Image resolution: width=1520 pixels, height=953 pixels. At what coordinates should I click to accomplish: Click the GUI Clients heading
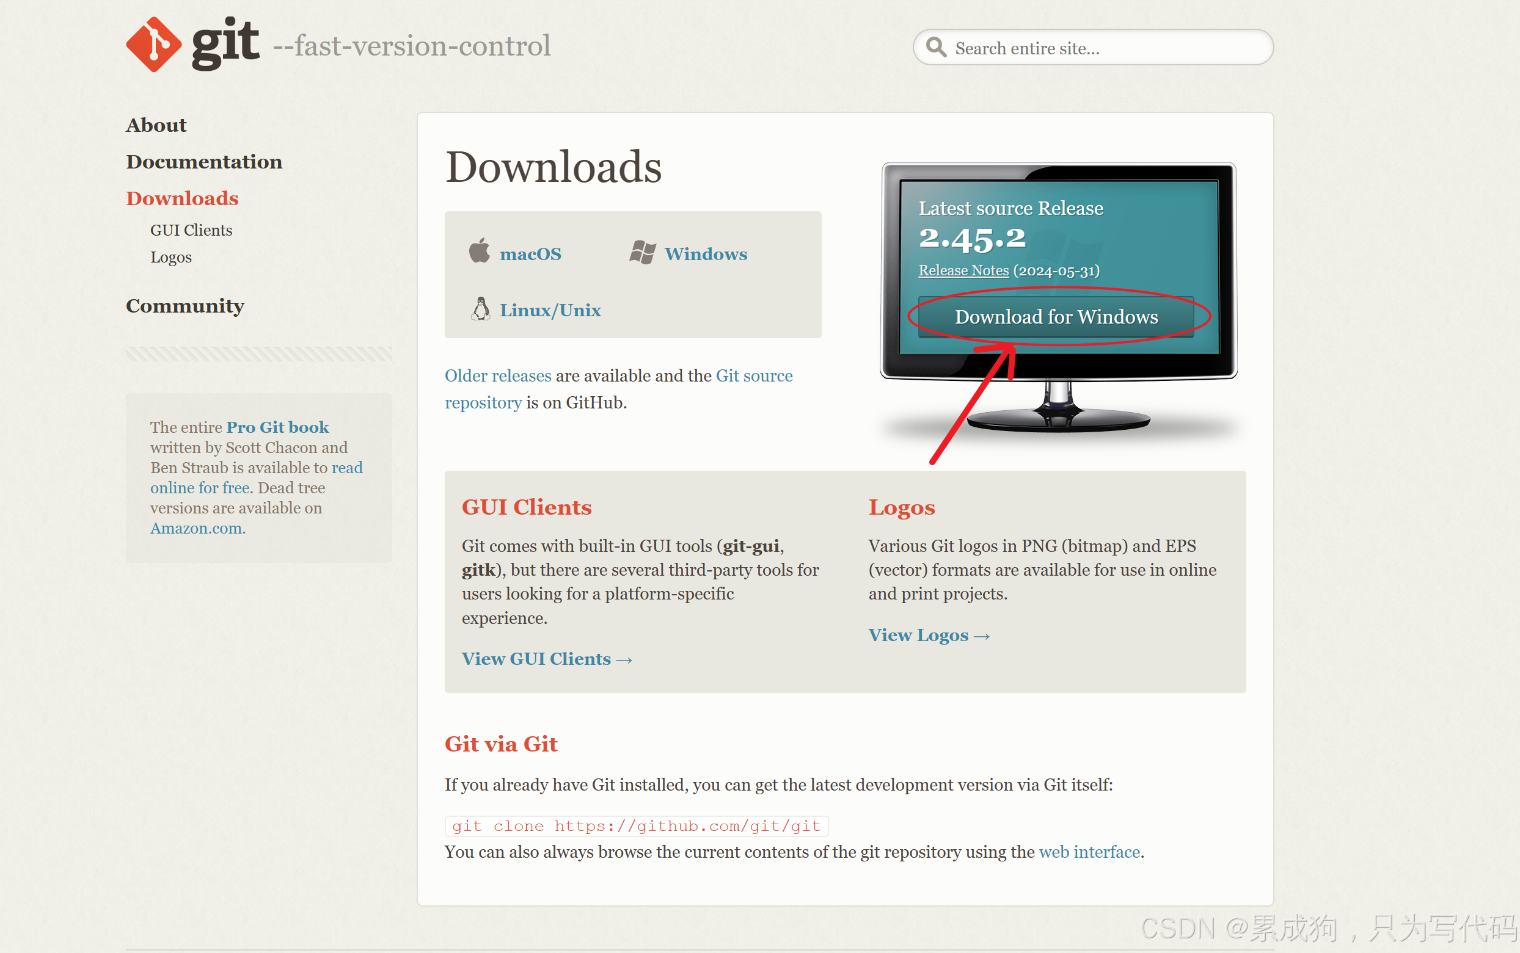point(527,507)
